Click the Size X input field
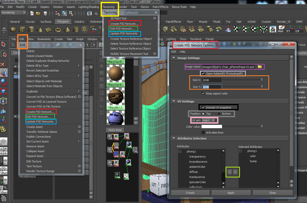Viewport: 307px width, 203px height. pos(211,80)
